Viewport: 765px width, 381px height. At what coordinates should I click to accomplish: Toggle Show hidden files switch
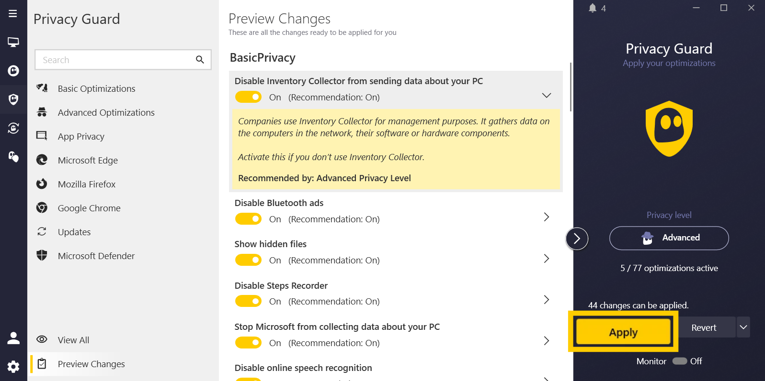248,260
